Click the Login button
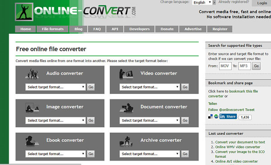The image size is (271, 165). click(x=262, y=3)
